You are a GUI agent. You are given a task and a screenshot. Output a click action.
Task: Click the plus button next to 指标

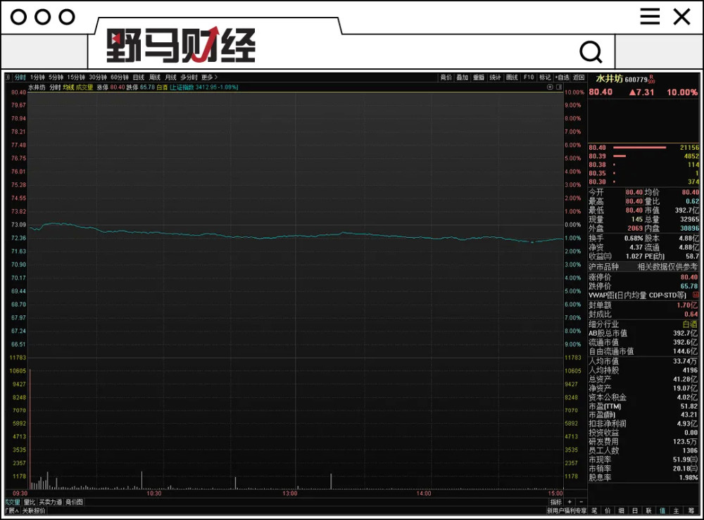pos(570,502)
